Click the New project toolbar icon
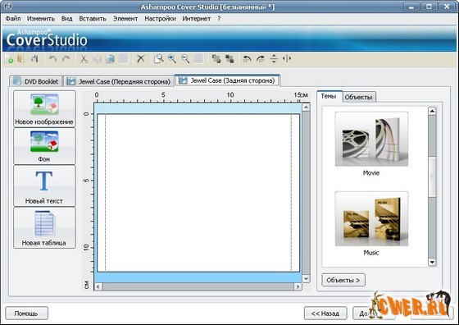The height and width of the screenshot is (325, 459). coord(9,59)
